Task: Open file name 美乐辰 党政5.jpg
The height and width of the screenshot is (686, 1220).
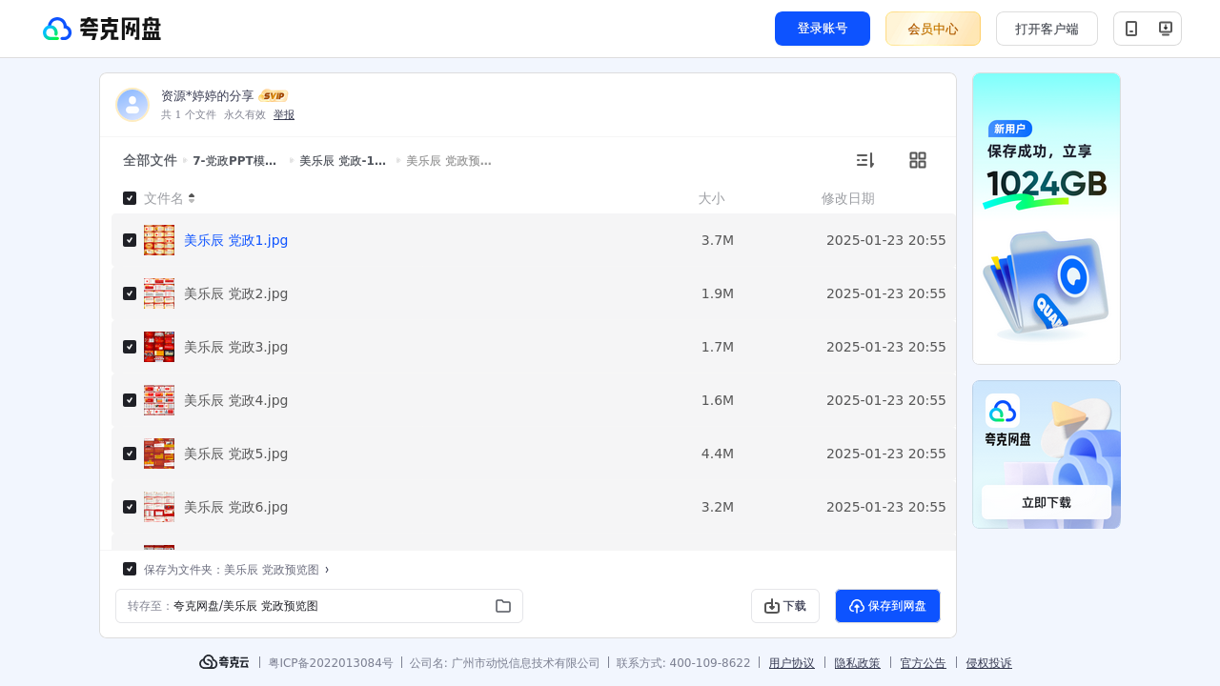Action: (236, 454)
